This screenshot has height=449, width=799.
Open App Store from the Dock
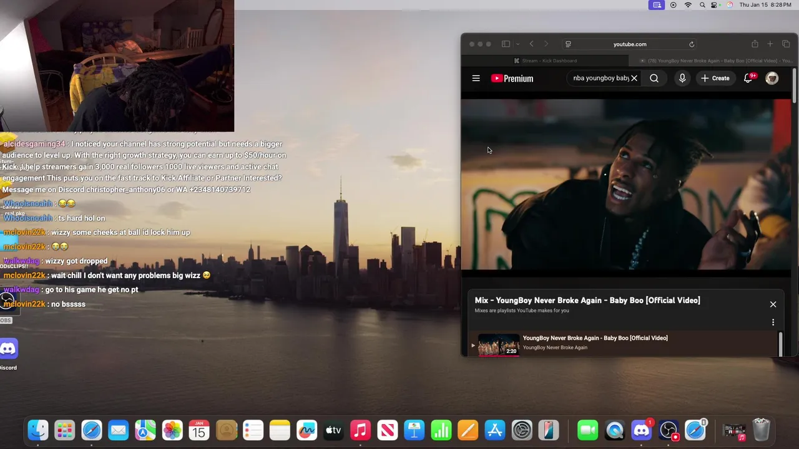click(x=494, y=430)
